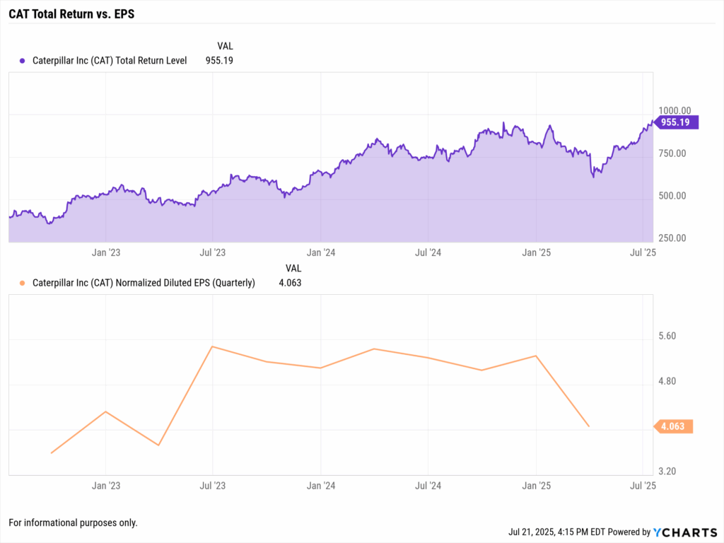Viewport: 724px width, 543px height.
Task: Click Jan '25 label under the EPS chart
Action: click(x=536, y=486)
